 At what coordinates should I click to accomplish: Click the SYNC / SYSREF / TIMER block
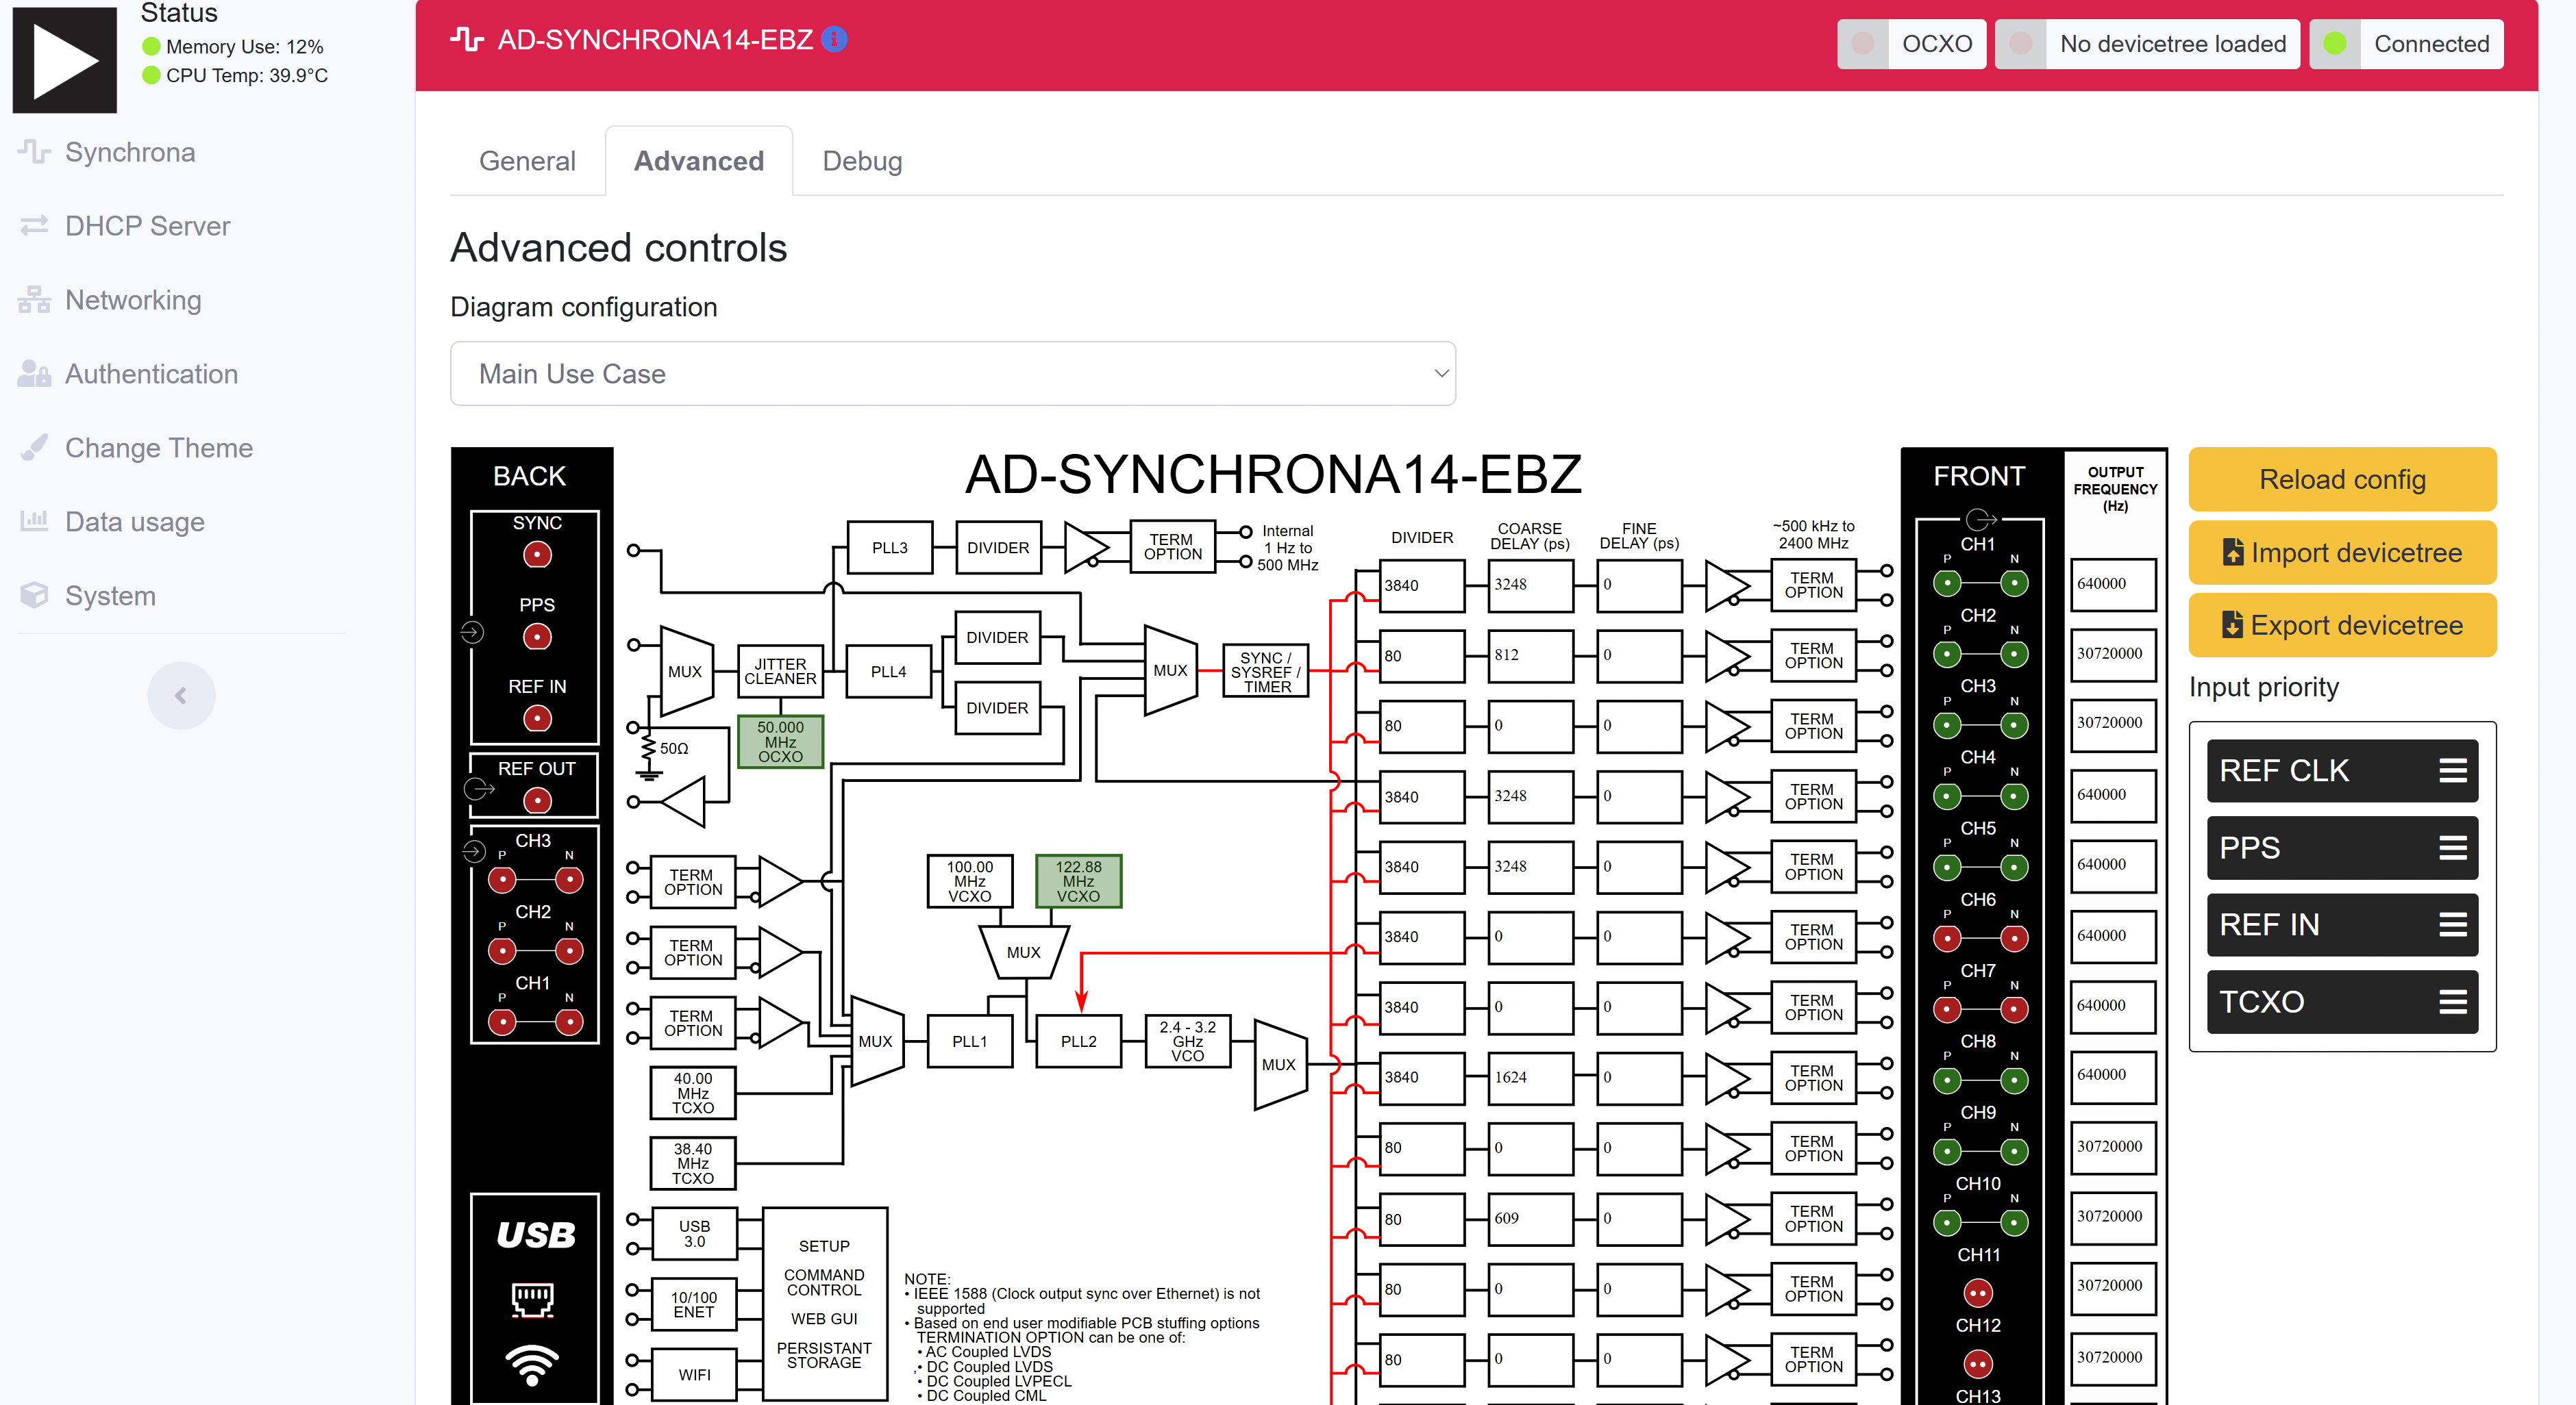point(1266,672)
